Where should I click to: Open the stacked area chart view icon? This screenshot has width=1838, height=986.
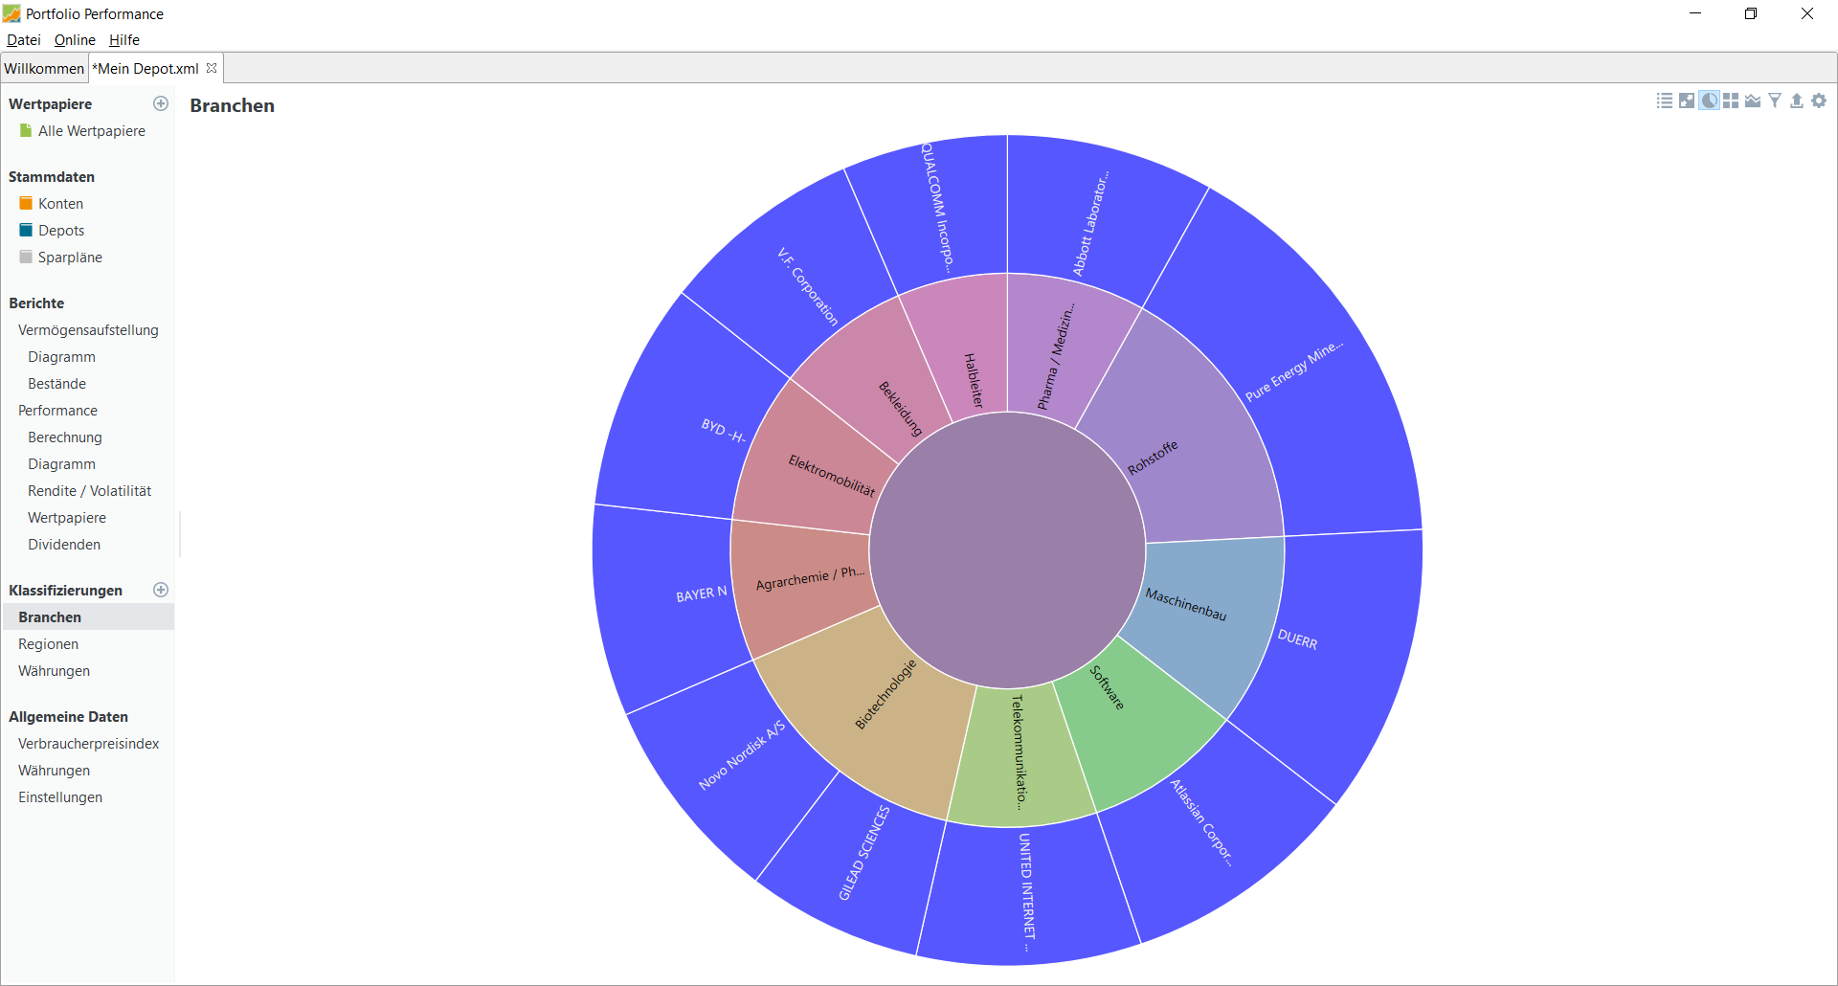point(1753,101)
